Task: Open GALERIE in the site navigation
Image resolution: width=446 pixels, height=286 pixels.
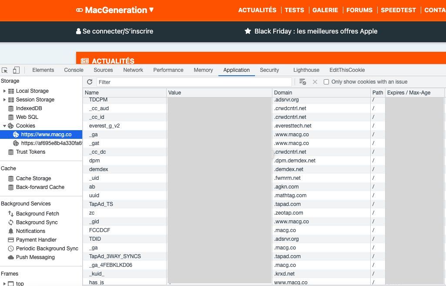Action: point(325,10)
